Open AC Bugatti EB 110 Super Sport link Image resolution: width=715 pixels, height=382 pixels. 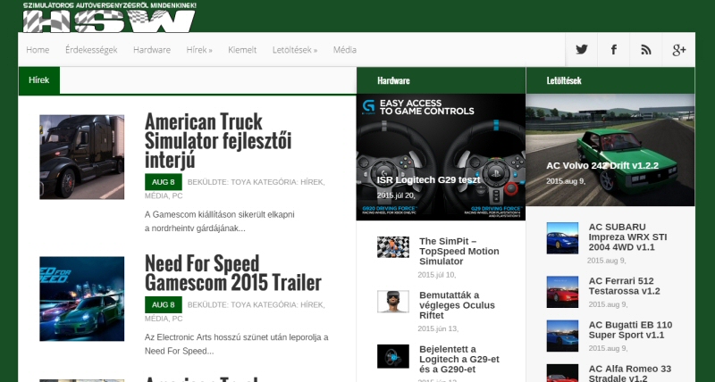point(630,329)
